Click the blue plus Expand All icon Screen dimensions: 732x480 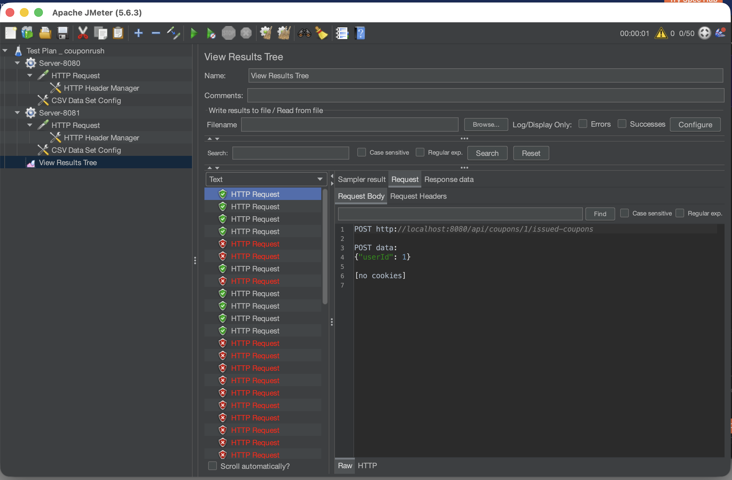[x=139, y=33]
